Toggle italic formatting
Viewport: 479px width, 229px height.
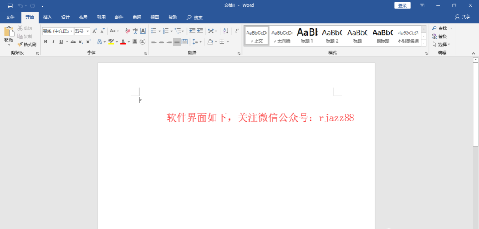pos(53,42)
